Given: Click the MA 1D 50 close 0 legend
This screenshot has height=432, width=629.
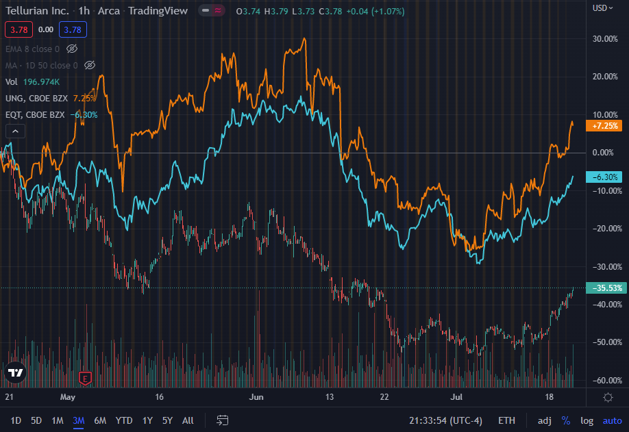Looking at the screenshot, I should [42, 65].
